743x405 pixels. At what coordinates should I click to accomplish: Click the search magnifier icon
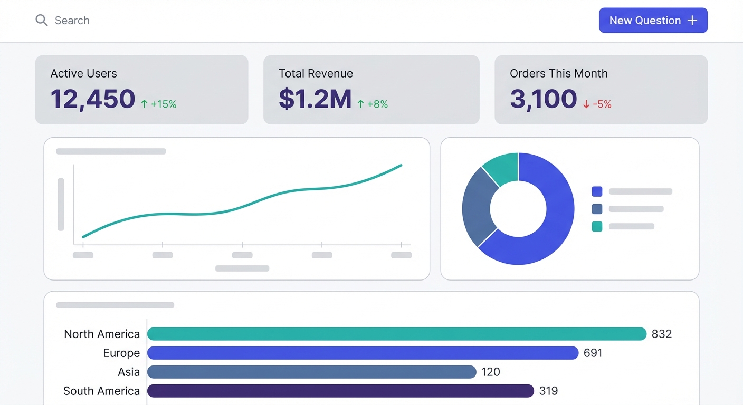click(41, 20)
